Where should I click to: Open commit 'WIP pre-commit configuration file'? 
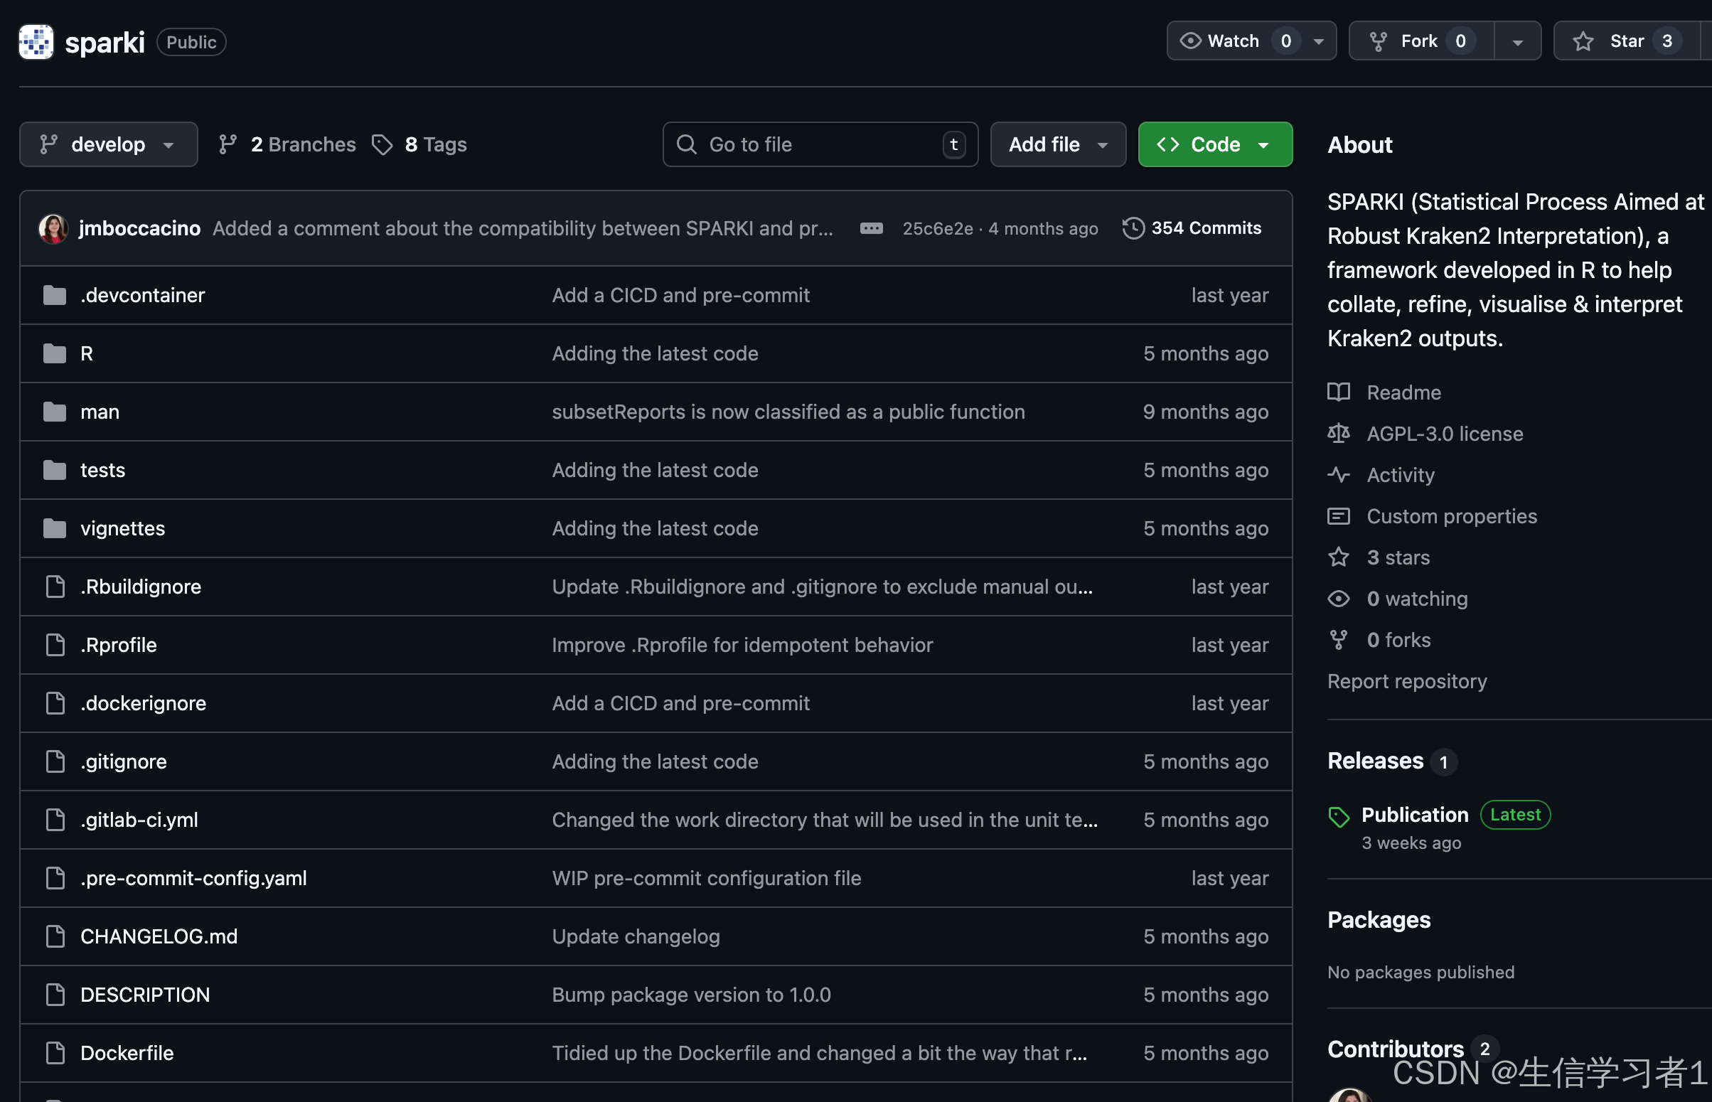pos(706,878)
